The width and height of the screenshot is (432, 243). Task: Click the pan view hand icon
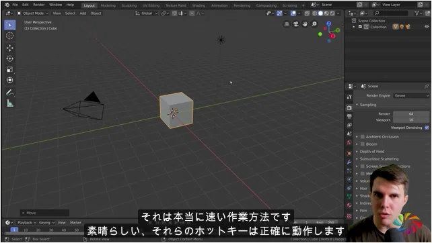click(305, 24)
